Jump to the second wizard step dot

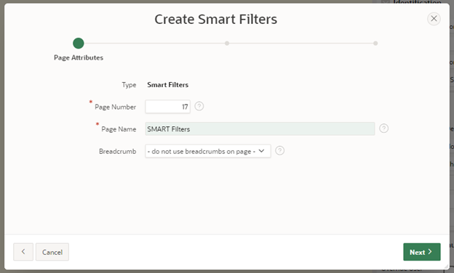[x=227, y=44]
